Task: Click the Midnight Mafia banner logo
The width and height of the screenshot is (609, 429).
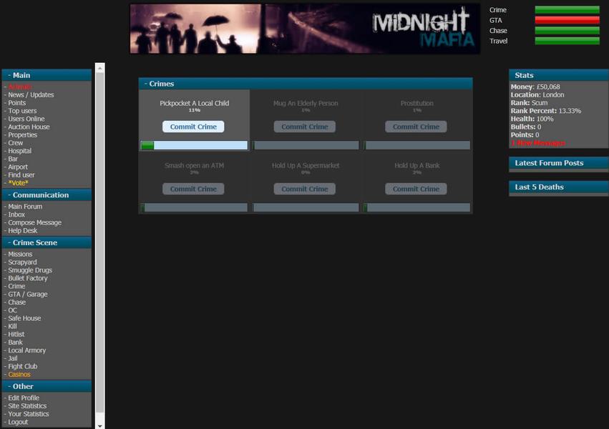Action: [304, 29]
